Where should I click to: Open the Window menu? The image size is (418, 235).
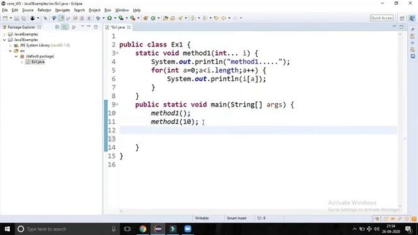(x=122, y=10)
